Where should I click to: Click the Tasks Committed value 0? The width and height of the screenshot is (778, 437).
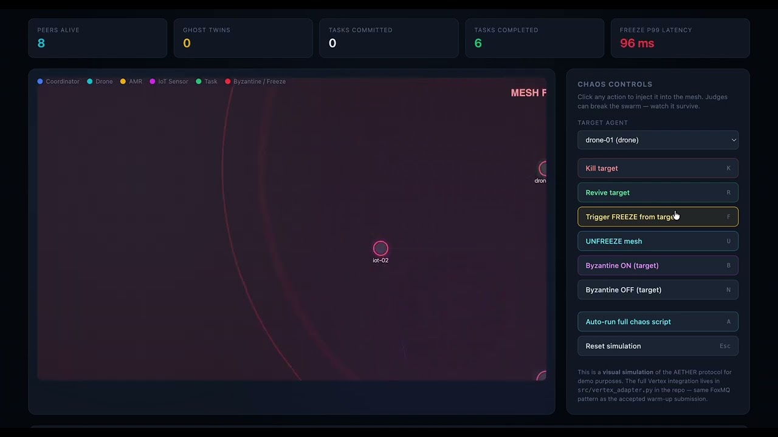point(332,43)
